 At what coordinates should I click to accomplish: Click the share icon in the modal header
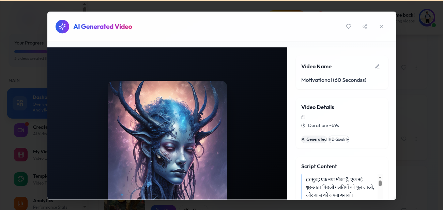[x=365, y=27]
